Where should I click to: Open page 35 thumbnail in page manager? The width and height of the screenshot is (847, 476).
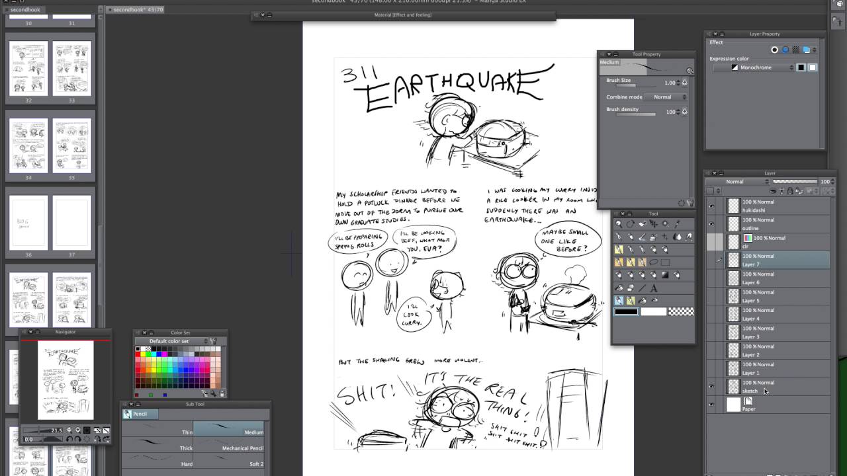71,145
